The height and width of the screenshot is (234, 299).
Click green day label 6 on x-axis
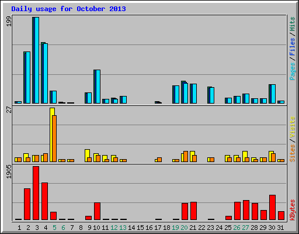tap(63, 228)
